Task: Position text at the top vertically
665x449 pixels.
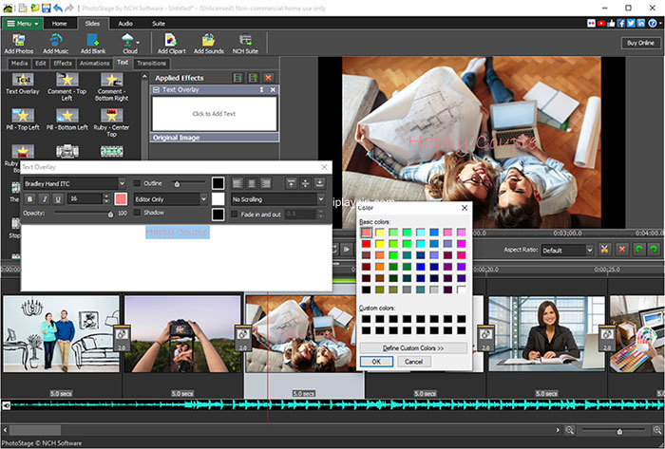Action: pos(291,183)
